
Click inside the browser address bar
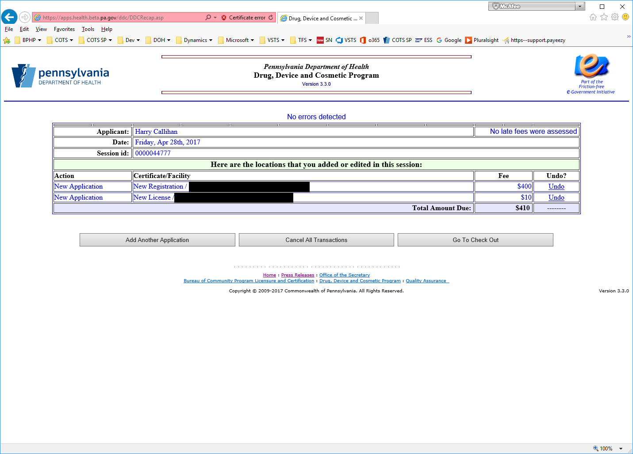(x=124, y=18)
